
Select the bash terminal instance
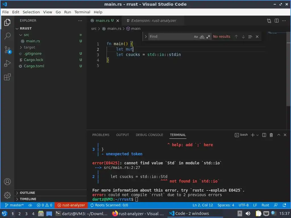point(241,135)
